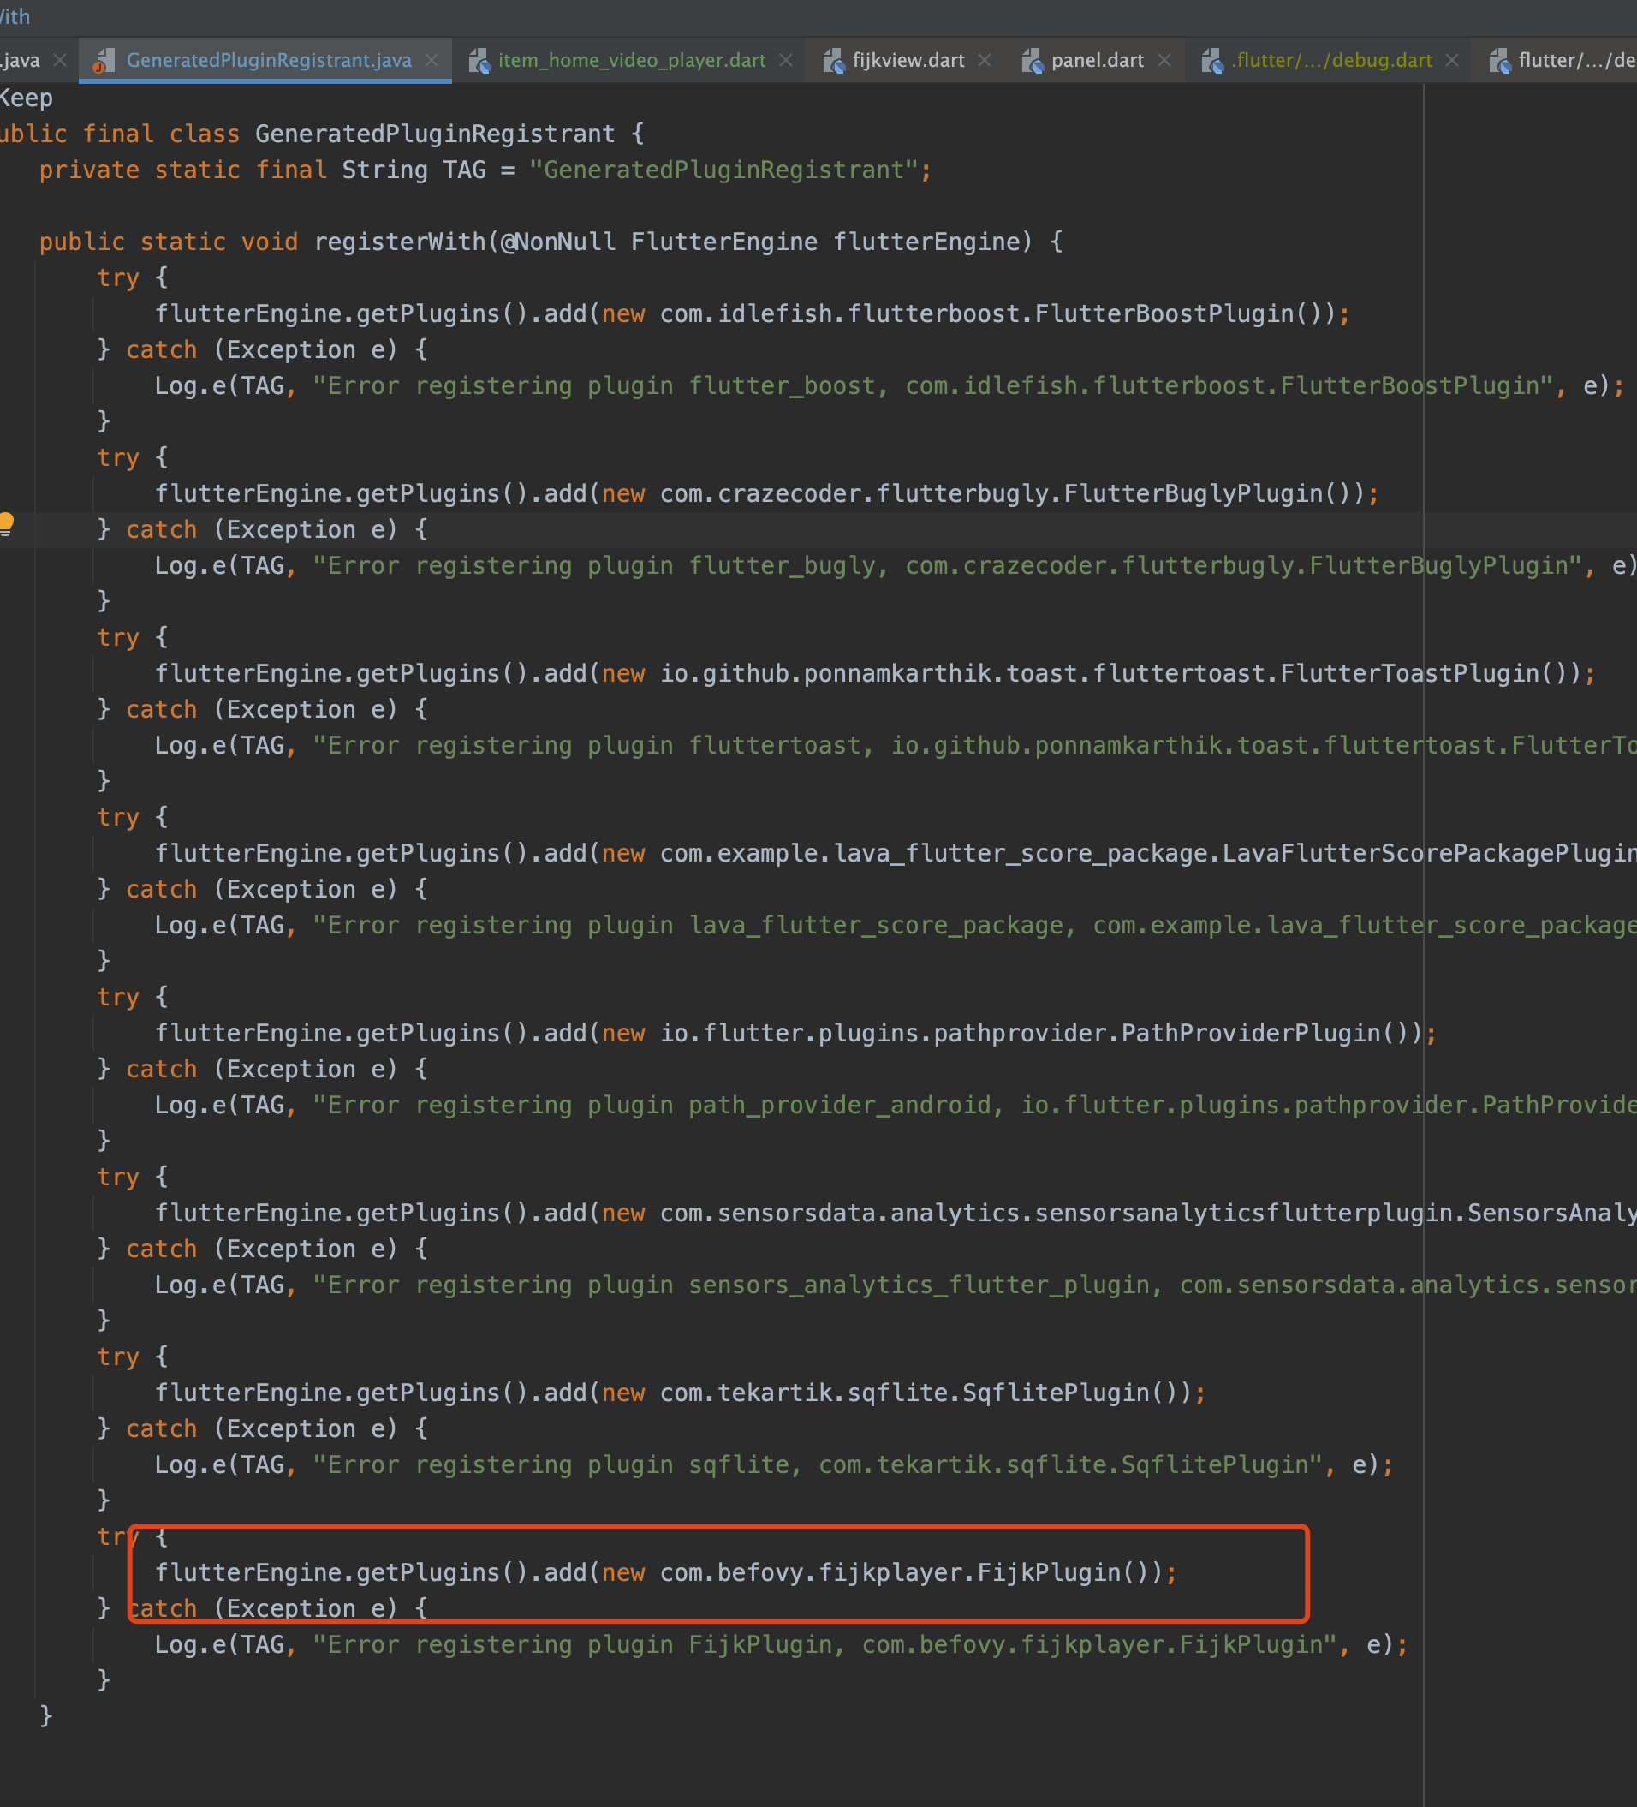Open the fijkview.dart tab
Image resolution: width=1637 pixels, height=1807 pixels.
pos(908,60)
